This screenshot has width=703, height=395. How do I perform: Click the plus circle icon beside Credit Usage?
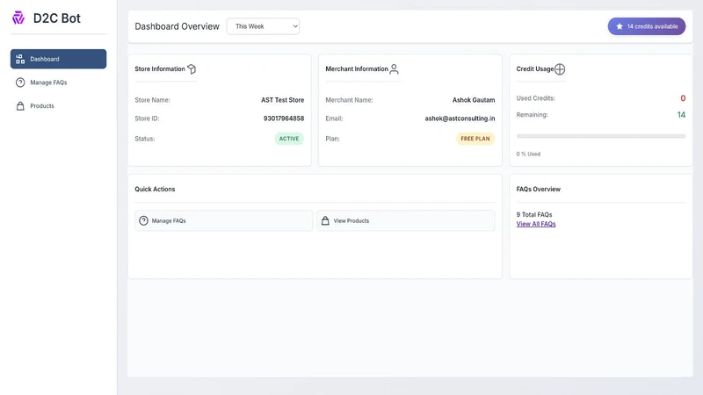pos(560,69)
